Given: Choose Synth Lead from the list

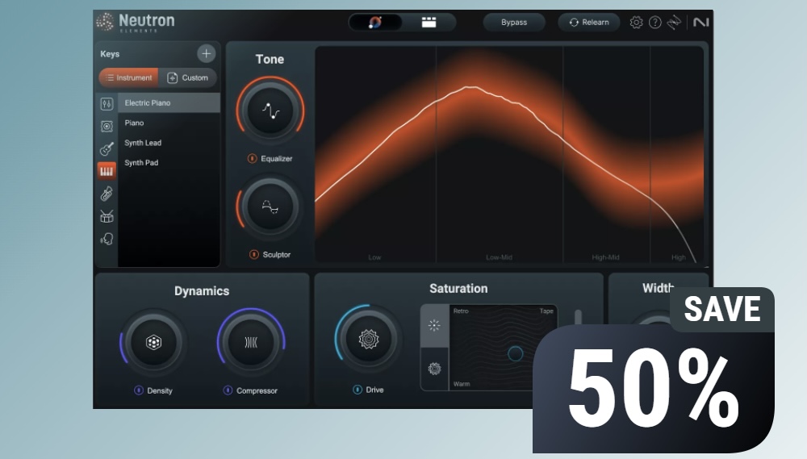Looking at the screenshot, I should [169, 143].
